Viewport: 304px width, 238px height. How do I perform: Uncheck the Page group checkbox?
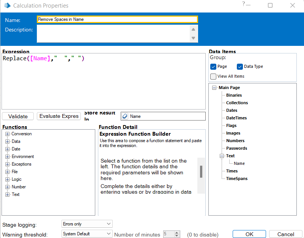click(x=213, y=66)
